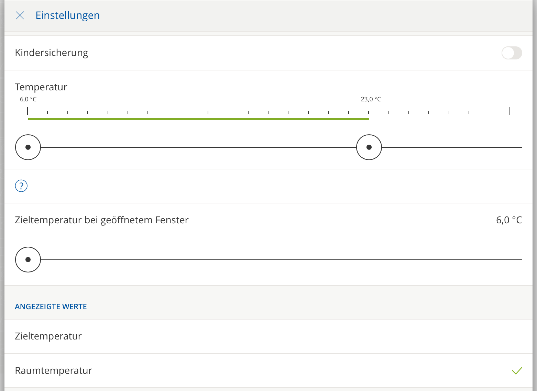The image size is (537, 391).
Task: Click the 6,0 °C open window value
Action: click(509, 220)
